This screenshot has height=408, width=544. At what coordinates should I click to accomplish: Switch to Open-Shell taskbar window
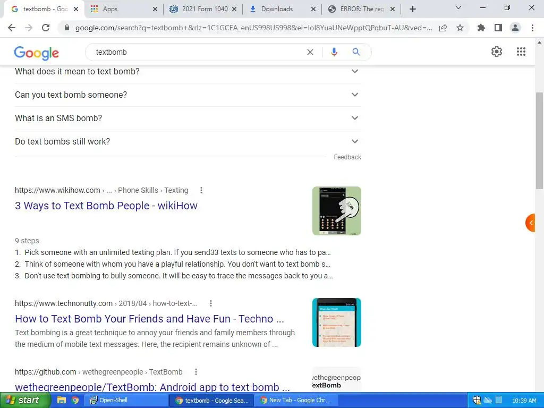125,401
